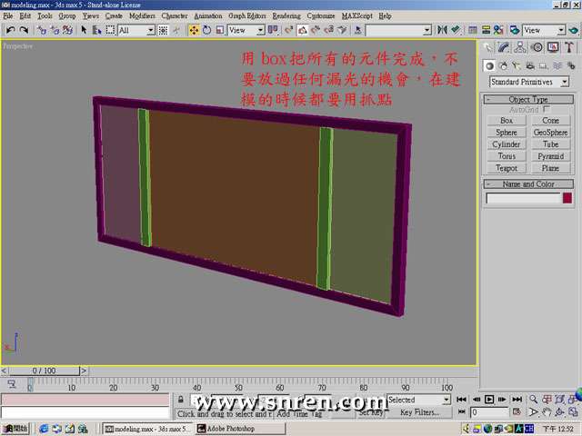Click the Play Animation button
Viewport: 582px width, 436px height.
click(x=489, y=400)
